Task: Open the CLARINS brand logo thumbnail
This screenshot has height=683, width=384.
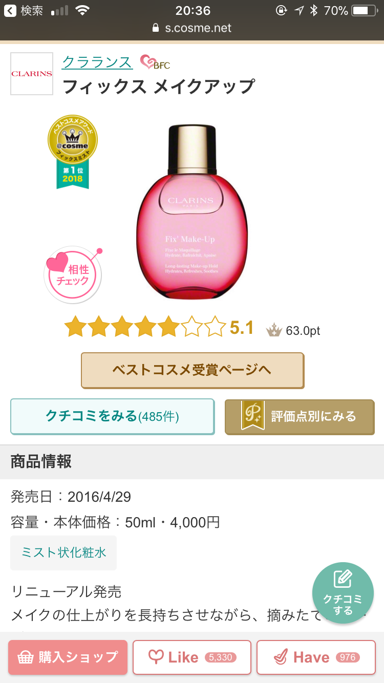Action: point(32,74)
